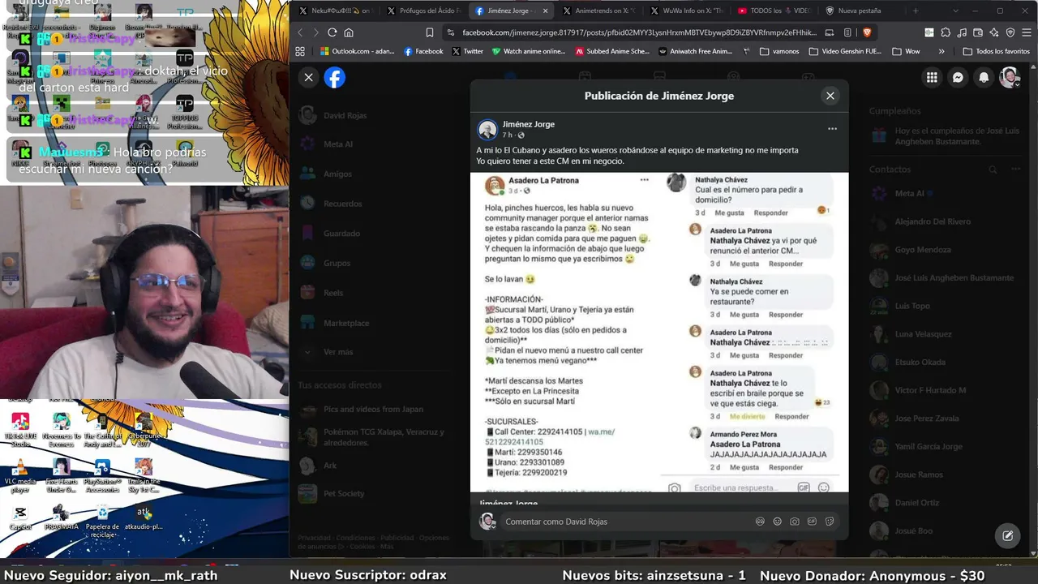This screenshot has height=584, width=1038.
Task: Open the PRAGMATA desktop shortcut
Action: 62,517
